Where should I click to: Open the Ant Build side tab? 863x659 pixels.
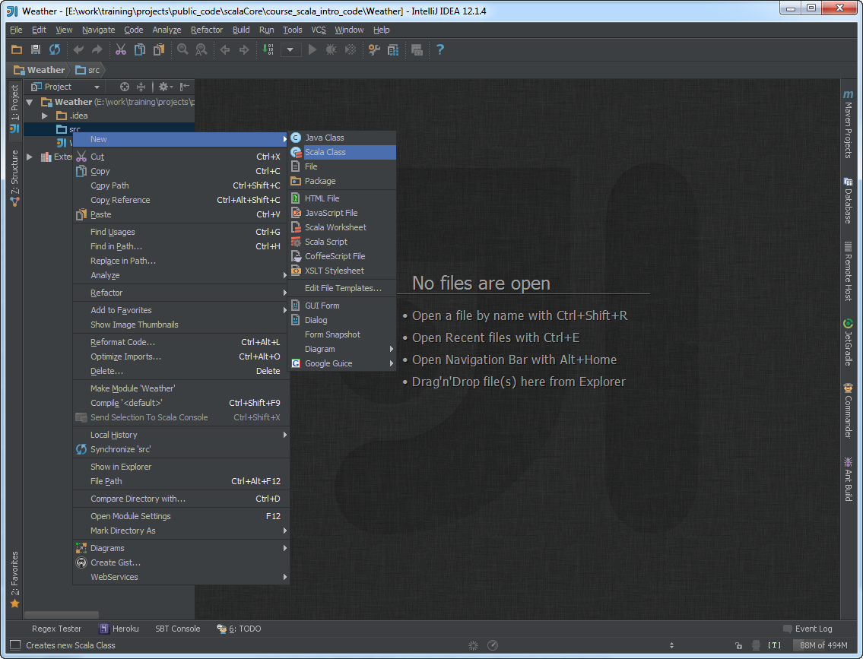pos(848,479)
